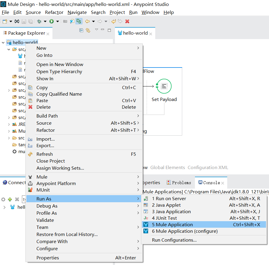Close the hello-world editor tab

point(150,34)
